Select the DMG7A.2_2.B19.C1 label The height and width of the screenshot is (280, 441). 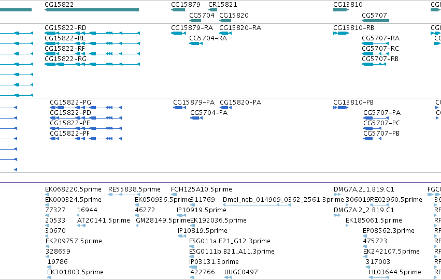coord(364,210)
